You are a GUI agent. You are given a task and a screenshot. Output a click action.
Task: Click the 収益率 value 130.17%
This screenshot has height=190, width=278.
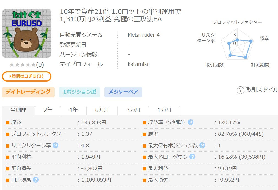point(229,123)
